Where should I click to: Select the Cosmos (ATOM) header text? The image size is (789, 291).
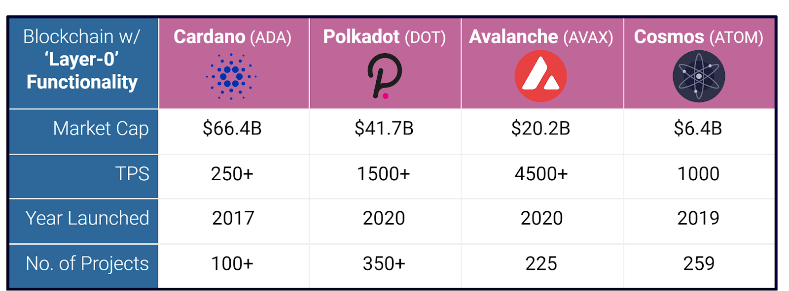(x=698, y=37)
